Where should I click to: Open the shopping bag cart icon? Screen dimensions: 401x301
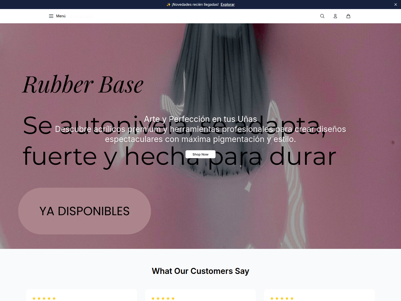(x=348, y=16)
